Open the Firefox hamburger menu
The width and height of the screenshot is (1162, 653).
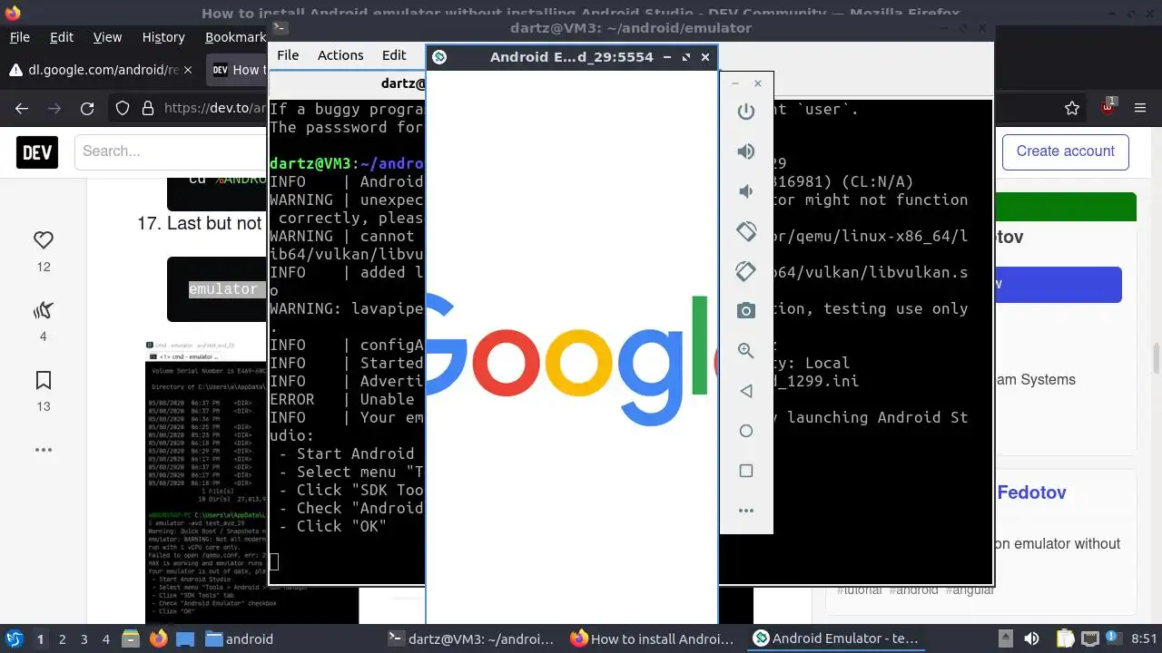coord(1140,109)
